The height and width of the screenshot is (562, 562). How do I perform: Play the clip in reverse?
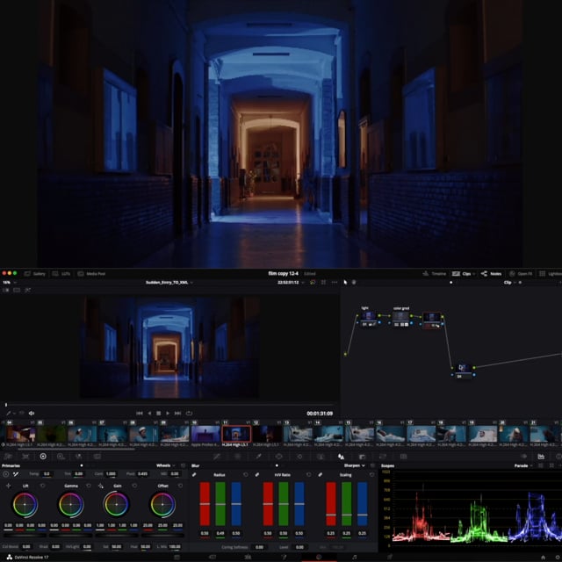tap(149, 414)
